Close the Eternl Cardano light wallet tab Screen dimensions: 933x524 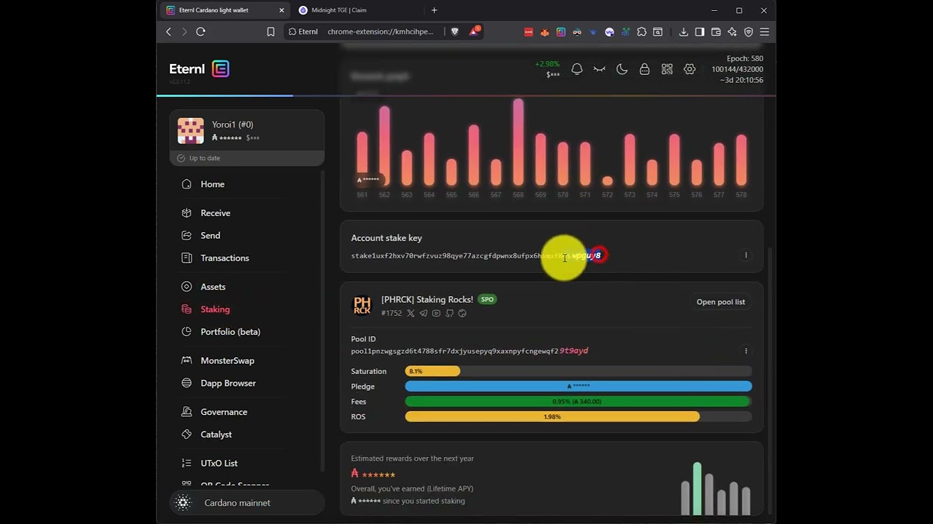[281, 10]
